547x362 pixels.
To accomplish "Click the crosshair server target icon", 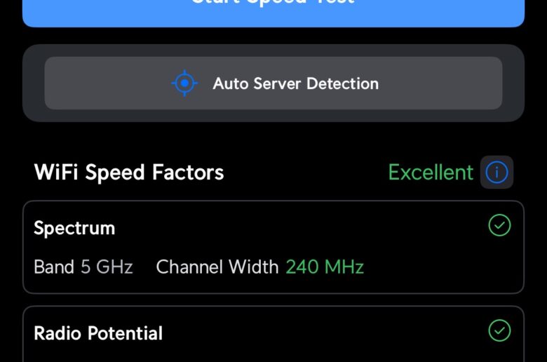I will point(184,83).
